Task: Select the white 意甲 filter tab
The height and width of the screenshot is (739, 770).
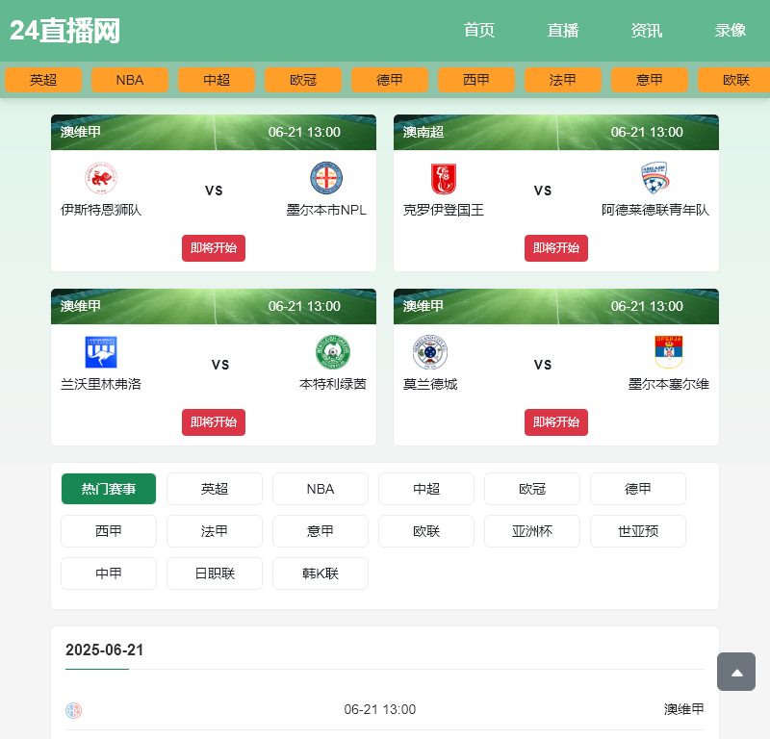Action: pyautogui.click(x=321, y=531)
